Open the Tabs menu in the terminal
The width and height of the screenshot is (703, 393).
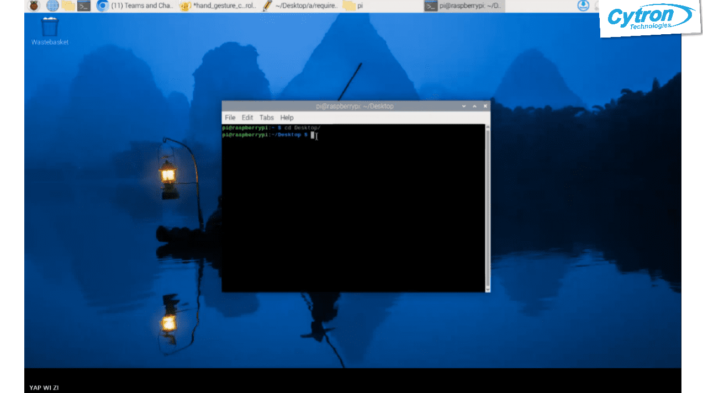pyautogui.click(x=266, y=117)
